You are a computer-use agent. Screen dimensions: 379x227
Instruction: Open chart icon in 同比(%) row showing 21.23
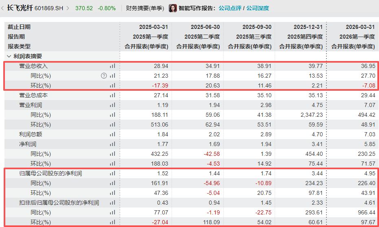tap(112, 76)
